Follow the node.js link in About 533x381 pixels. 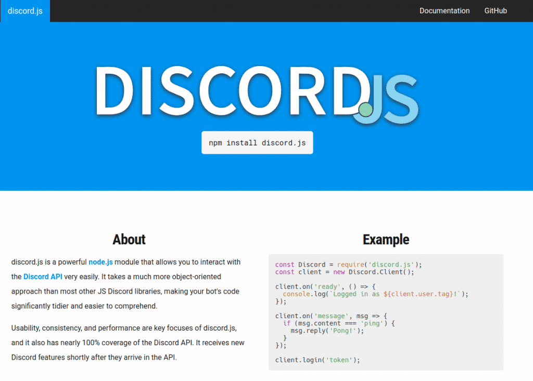click(100, 262)
